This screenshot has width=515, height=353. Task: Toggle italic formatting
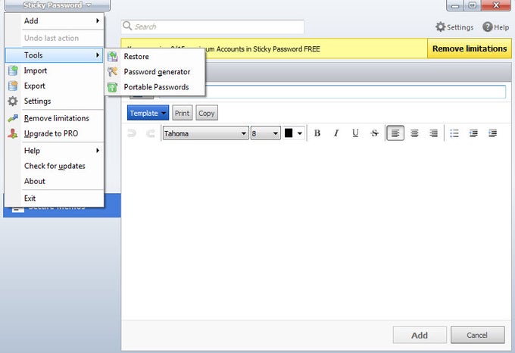coord(336,133)
